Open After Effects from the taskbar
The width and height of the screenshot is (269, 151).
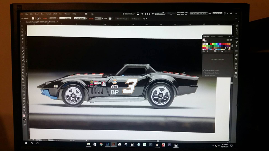coord(170,145)
